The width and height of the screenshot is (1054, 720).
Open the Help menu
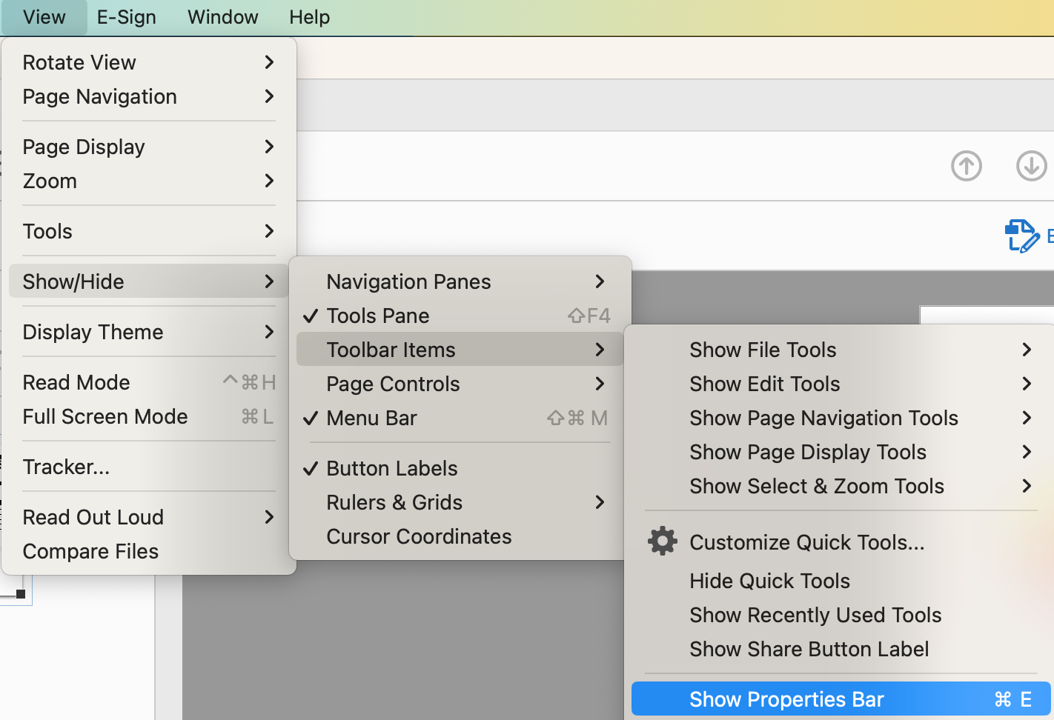309,17
